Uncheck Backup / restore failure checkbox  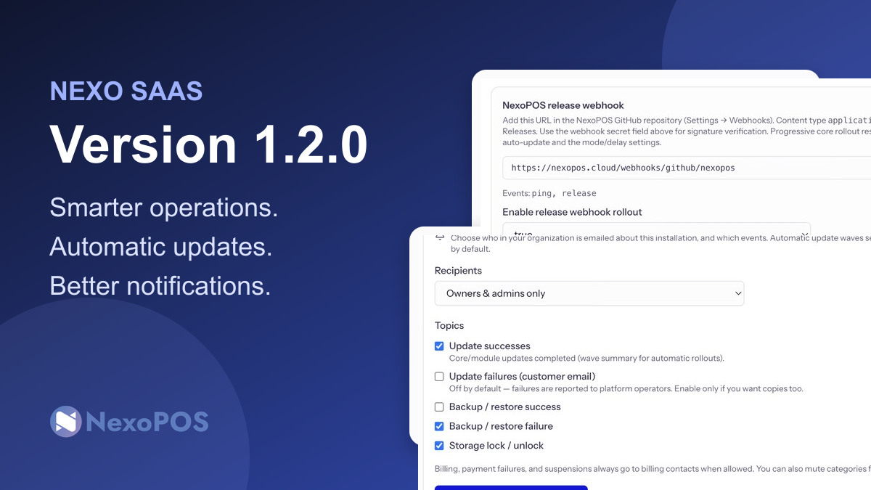[439, 427]
